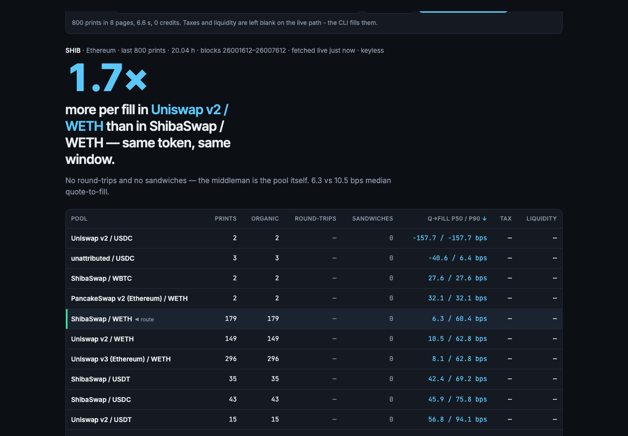Select the unattributed / USDC pool row
Viewport: 628px width, 436px height.
[x=314, y=258]
